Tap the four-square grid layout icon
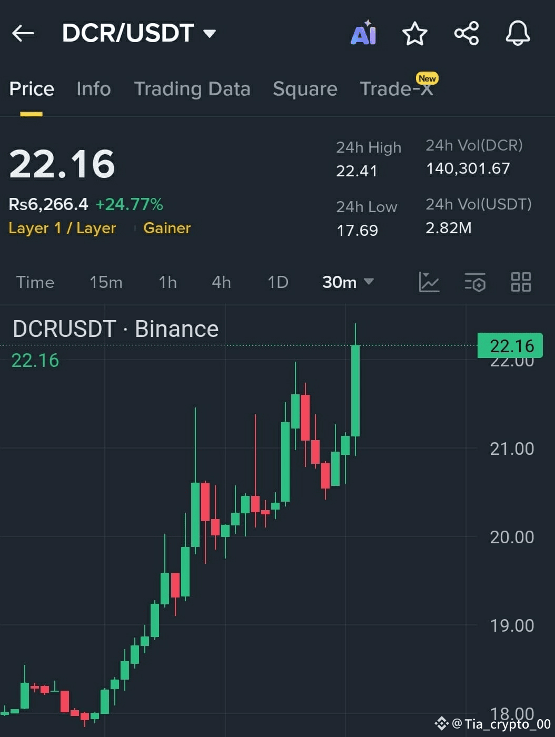555x737 pixels. point(521,282)
